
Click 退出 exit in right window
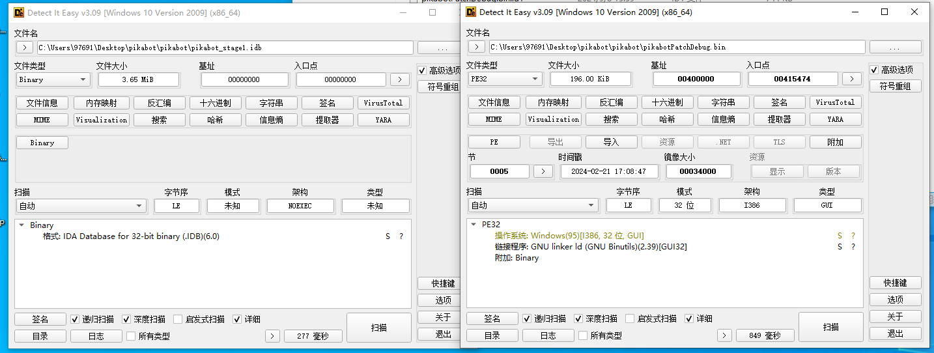(x=895, y=333)
